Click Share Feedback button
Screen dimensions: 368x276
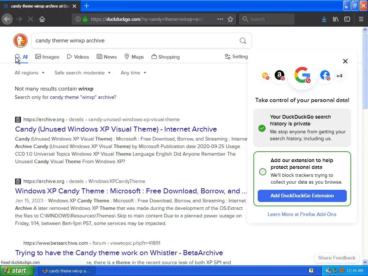click(x=337, y=258)
